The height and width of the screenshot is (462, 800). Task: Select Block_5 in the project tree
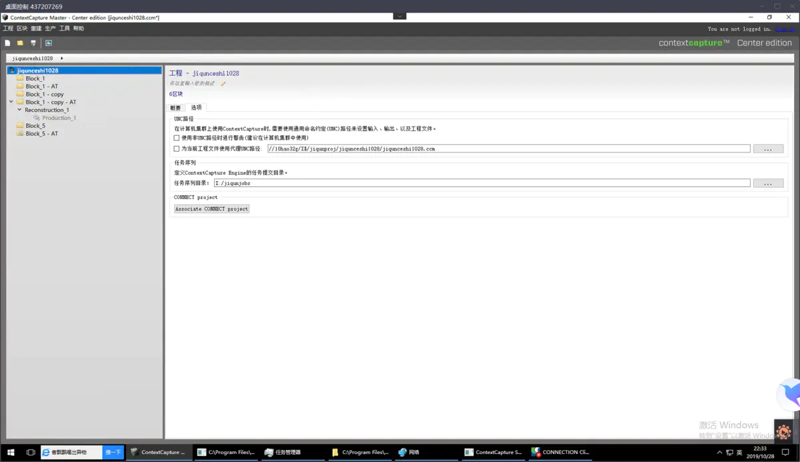(35, 126)
